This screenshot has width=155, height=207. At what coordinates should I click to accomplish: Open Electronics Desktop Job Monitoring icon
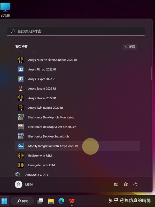pyautogui.click(x=21, y=117)
